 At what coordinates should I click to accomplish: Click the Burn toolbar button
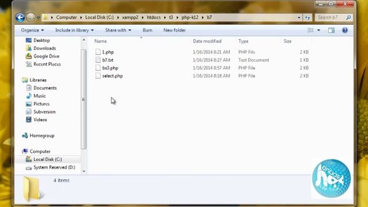pyautogui.click(x=147, y=30)
